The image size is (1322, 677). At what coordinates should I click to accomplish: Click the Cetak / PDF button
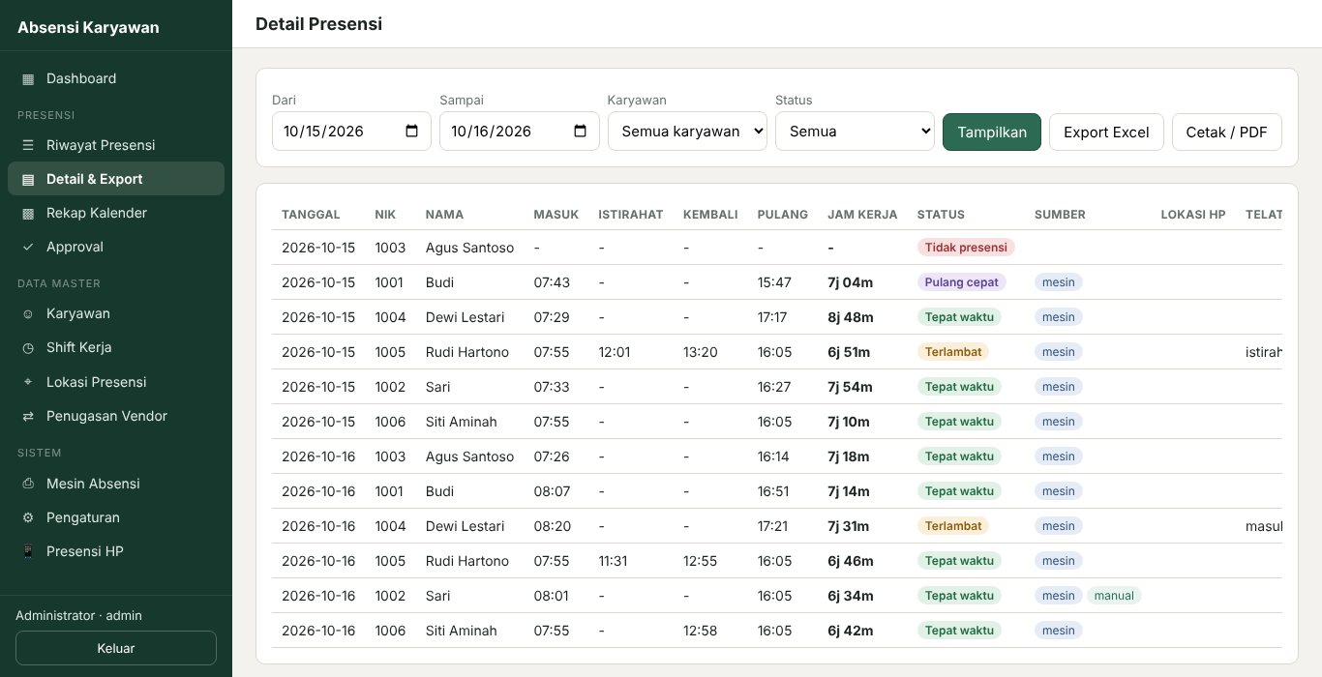1226,132
